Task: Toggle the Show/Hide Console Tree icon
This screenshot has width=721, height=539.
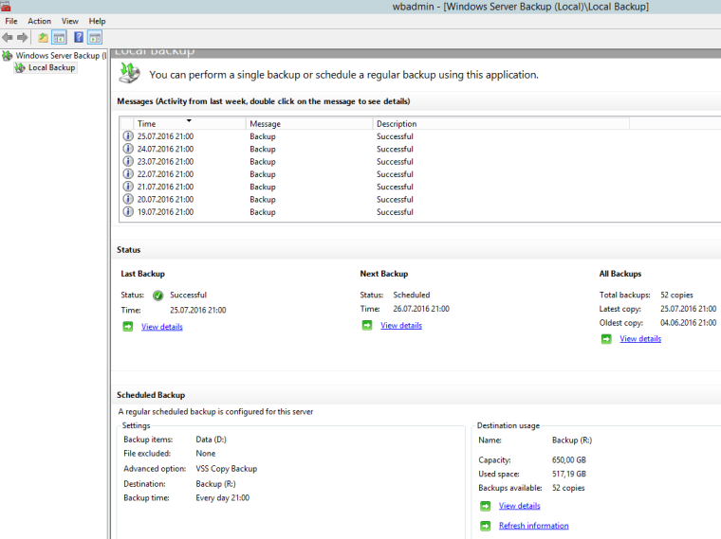Action: pos(59,38)
